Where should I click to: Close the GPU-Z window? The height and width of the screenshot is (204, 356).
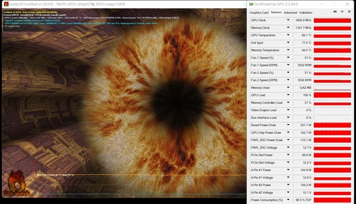(347, 4)
